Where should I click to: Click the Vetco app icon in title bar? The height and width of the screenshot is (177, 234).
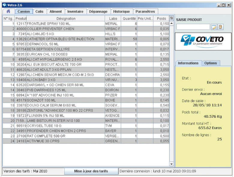[4, 5]
